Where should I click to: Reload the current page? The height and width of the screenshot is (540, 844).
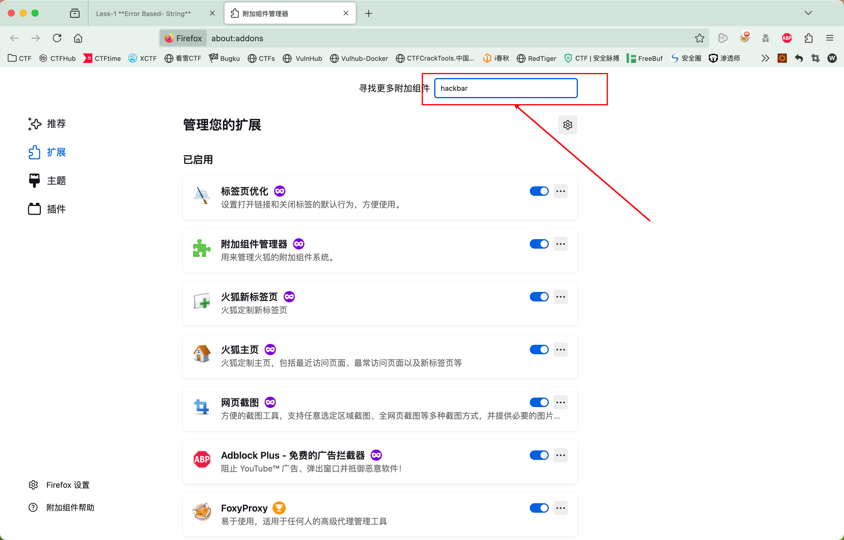pyautogui.click(x=57, y=38)
